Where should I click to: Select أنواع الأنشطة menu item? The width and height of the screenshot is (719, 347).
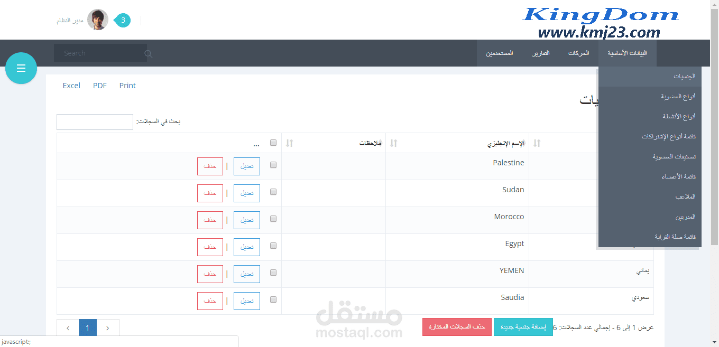coord(650,117)
